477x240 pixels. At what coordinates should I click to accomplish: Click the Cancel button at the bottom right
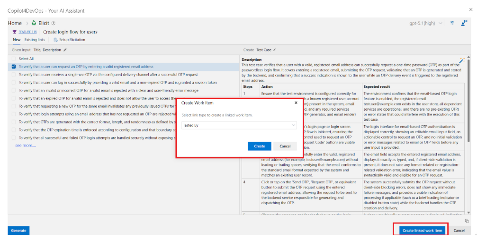pos(459,231)
